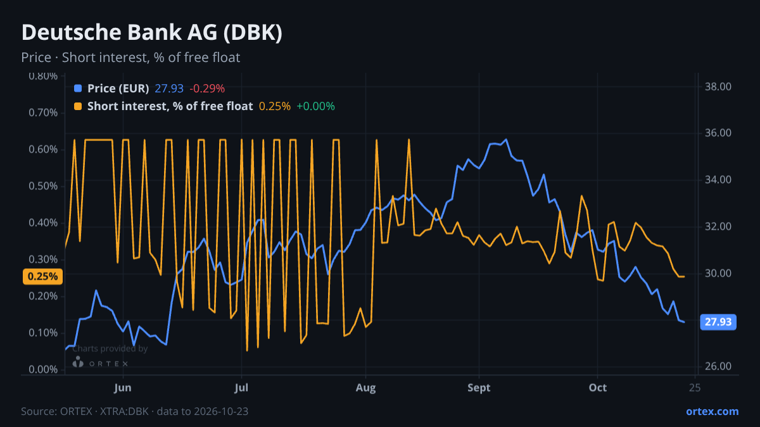Click the 0.70% left-axis label
This screenshot has width=760, height=427.
43,113
